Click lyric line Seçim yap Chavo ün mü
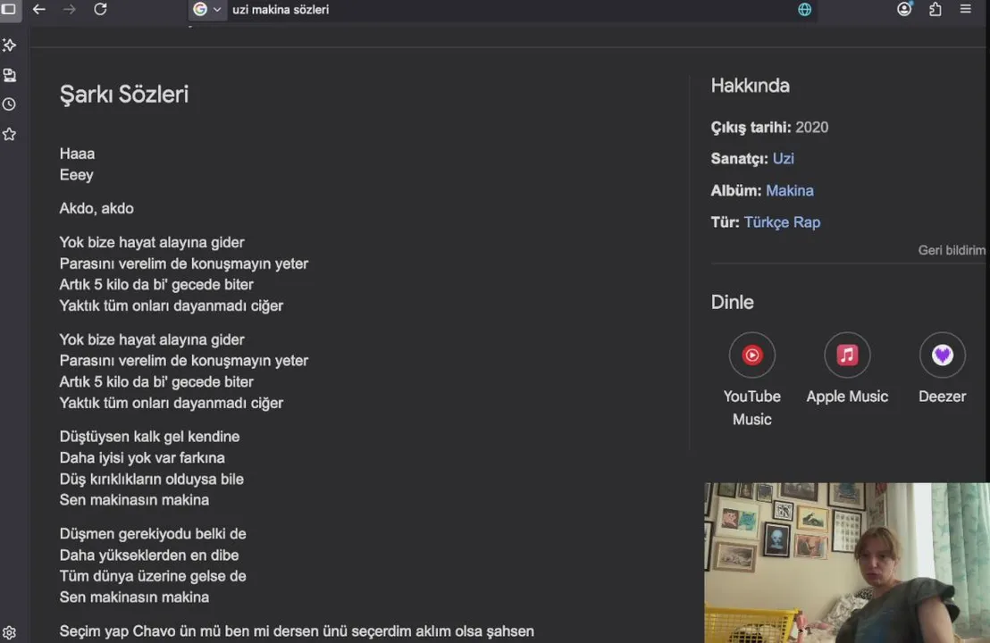 pos(297,631)
